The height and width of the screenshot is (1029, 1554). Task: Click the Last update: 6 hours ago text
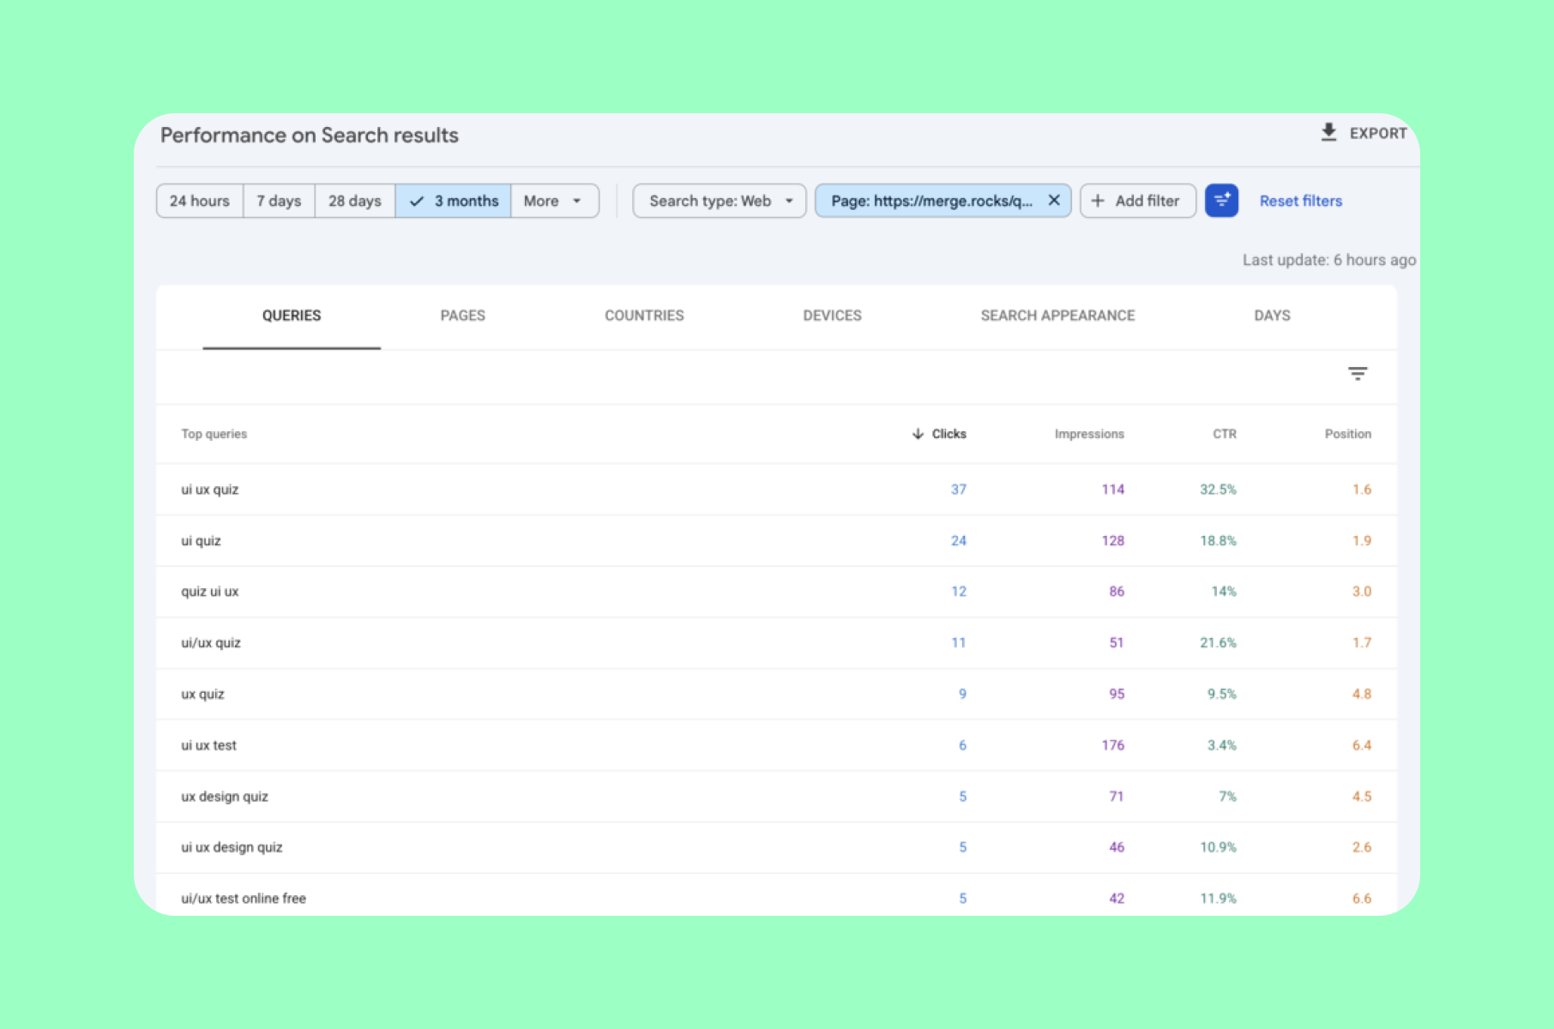[x=1329, y=260]
